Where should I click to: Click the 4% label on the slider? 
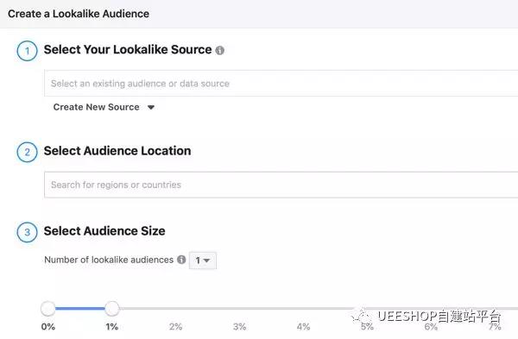pos(303,327)
